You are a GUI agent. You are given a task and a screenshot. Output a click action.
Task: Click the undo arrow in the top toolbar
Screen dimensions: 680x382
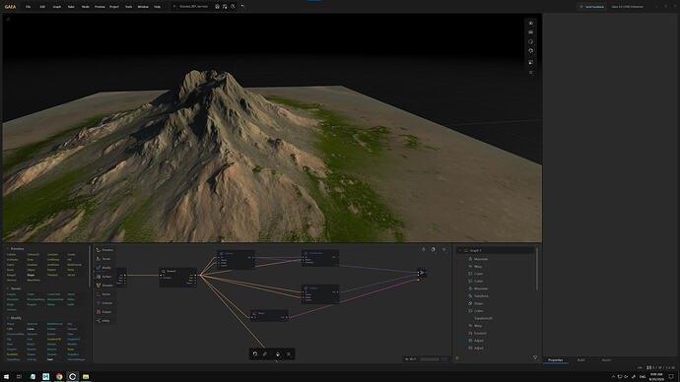pos(242,7)
